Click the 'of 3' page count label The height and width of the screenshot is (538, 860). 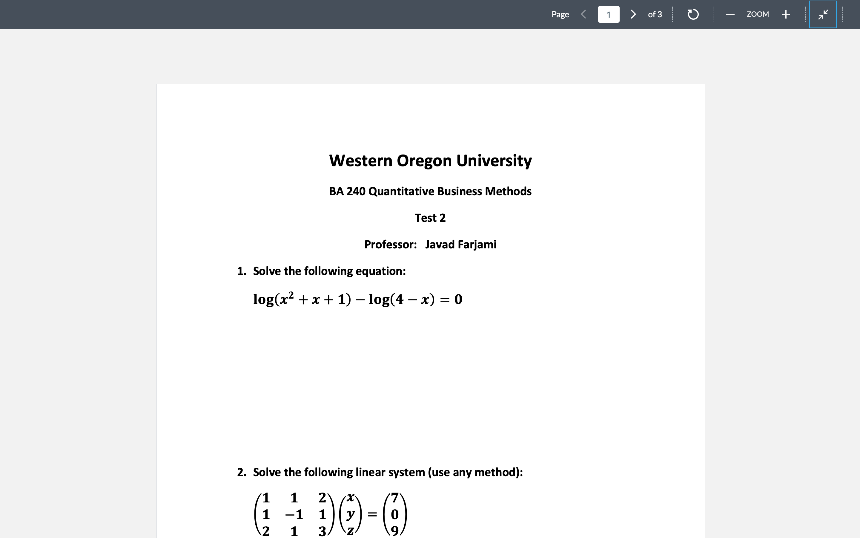655,14
